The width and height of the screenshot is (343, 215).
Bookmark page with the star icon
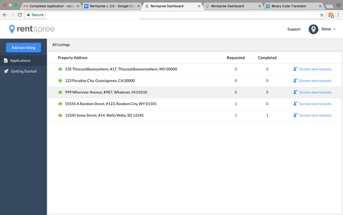(322, 15)
